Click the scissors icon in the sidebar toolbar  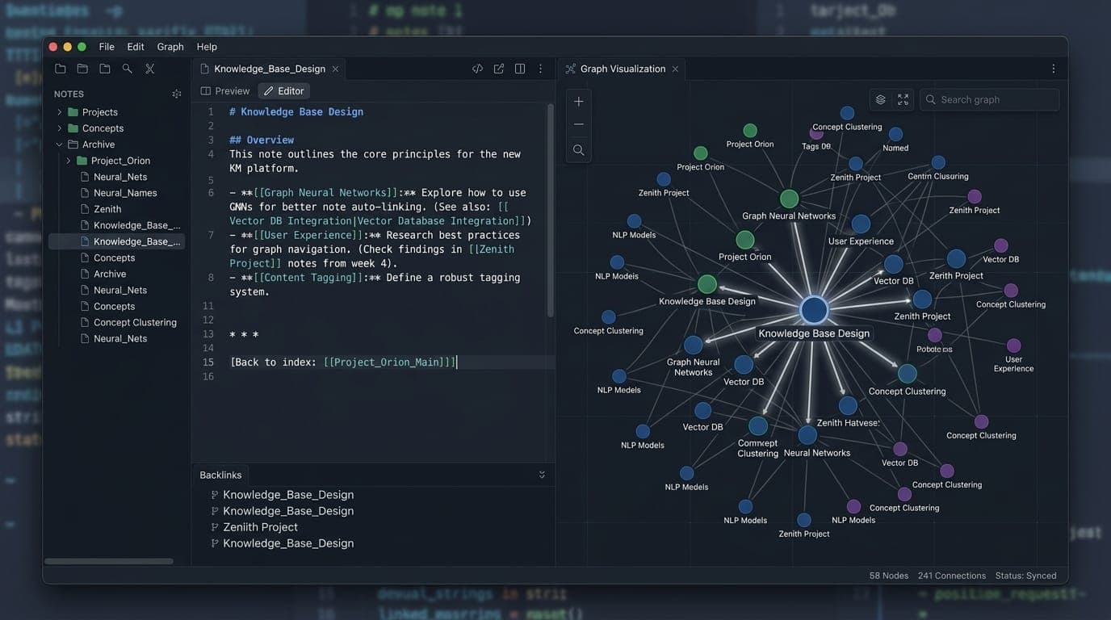point(149,69)
